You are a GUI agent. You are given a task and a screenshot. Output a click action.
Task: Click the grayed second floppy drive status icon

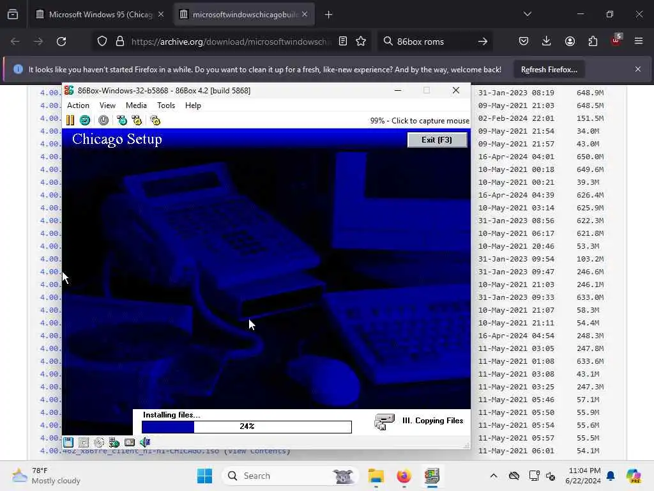coord(84,442)
